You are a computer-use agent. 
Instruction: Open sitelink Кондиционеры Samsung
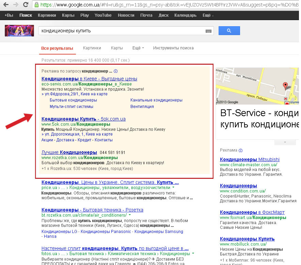point(159,232)
